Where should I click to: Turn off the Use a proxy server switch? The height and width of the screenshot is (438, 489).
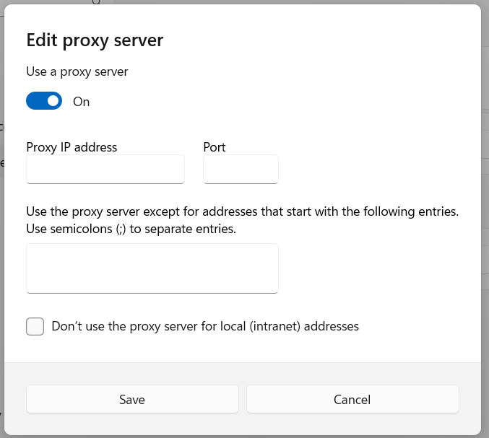(x=44, y=101)
